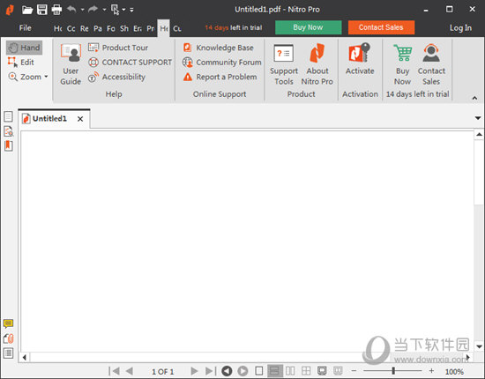Open the Bookmarks panel in sidebar
This screenshot has height=379, width=485.
(x=8, y=145)
